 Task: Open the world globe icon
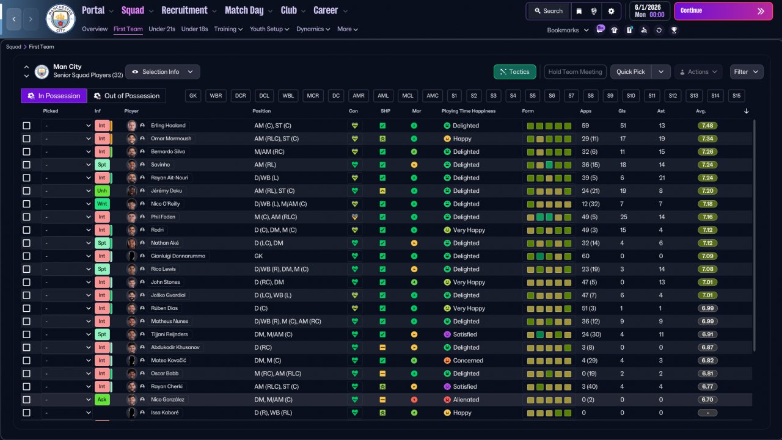coord(594,11)
